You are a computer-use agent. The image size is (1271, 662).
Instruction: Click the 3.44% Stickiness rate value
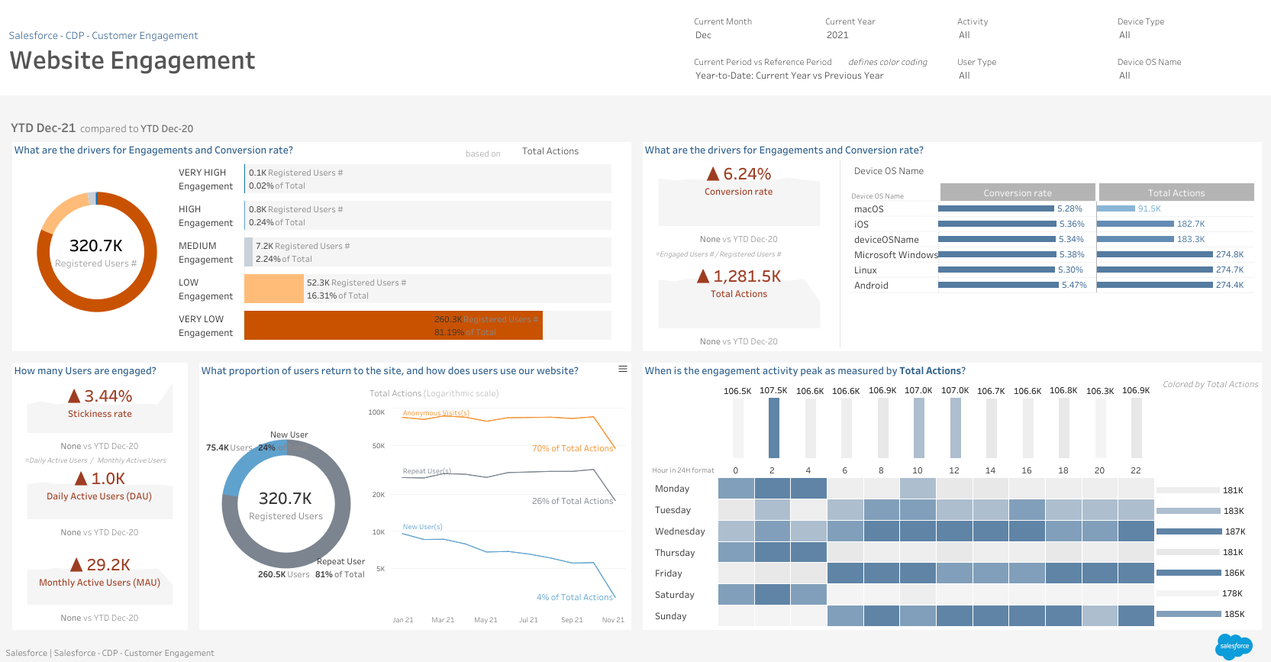108,396
